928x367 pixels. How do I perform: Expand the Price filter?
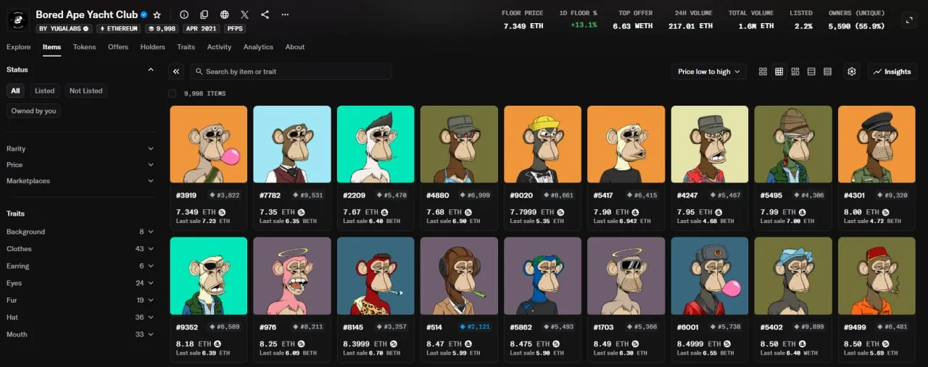(80, 164)
